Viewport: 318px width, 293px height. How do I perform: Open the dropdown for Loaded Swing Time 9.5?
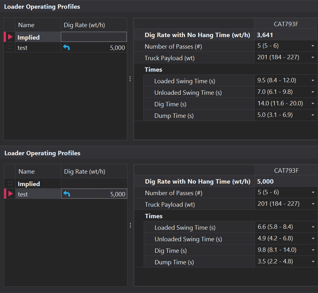[313, 81]
